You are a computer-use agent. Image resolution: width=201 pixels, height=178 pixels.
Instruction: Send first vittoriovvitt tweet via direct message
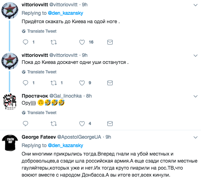point(110,42)
